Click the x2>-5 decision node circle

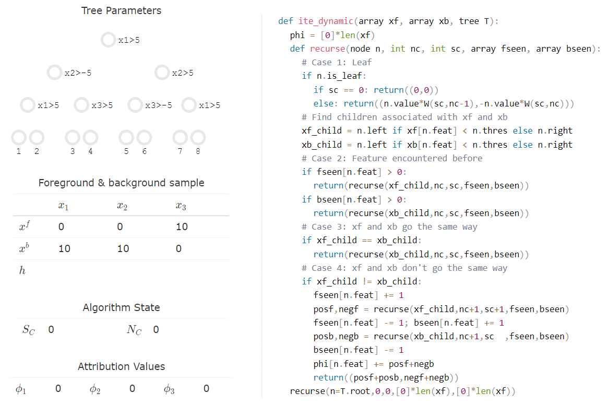[54, 73]
